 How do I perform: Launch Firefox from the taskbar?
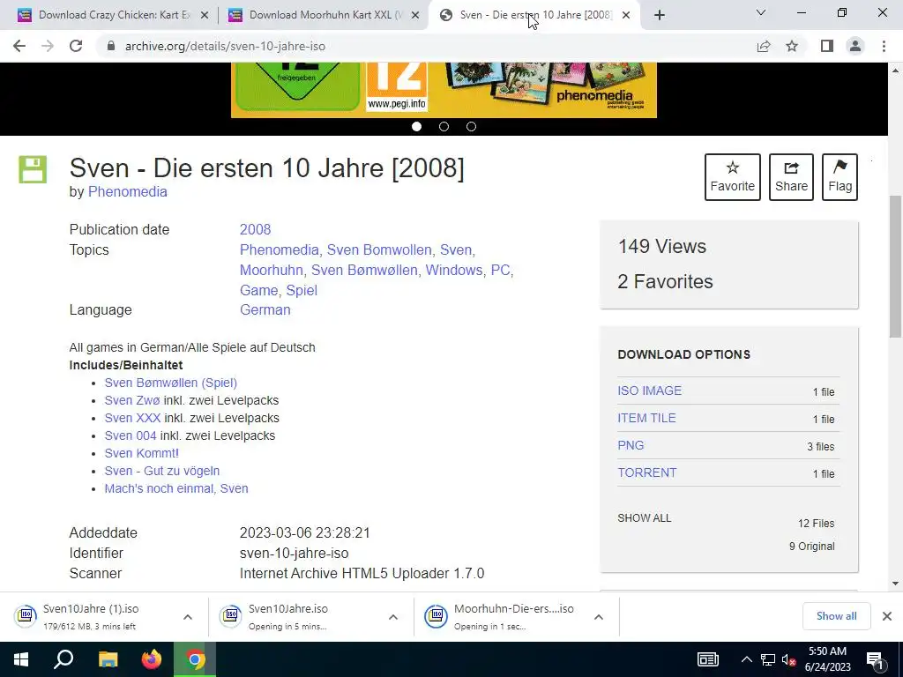click(x=152, y=659)
